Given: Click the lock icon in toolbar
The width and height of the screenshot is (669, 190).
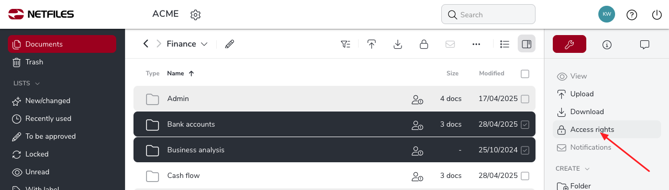Looking at the screenshot, I should pyautogui.click(x=424, y=44).
